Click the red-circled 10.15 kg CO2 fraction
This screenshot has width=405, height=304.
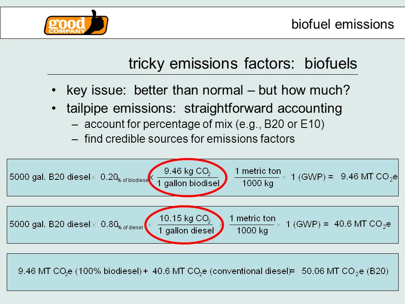click(x=184, y=225)
